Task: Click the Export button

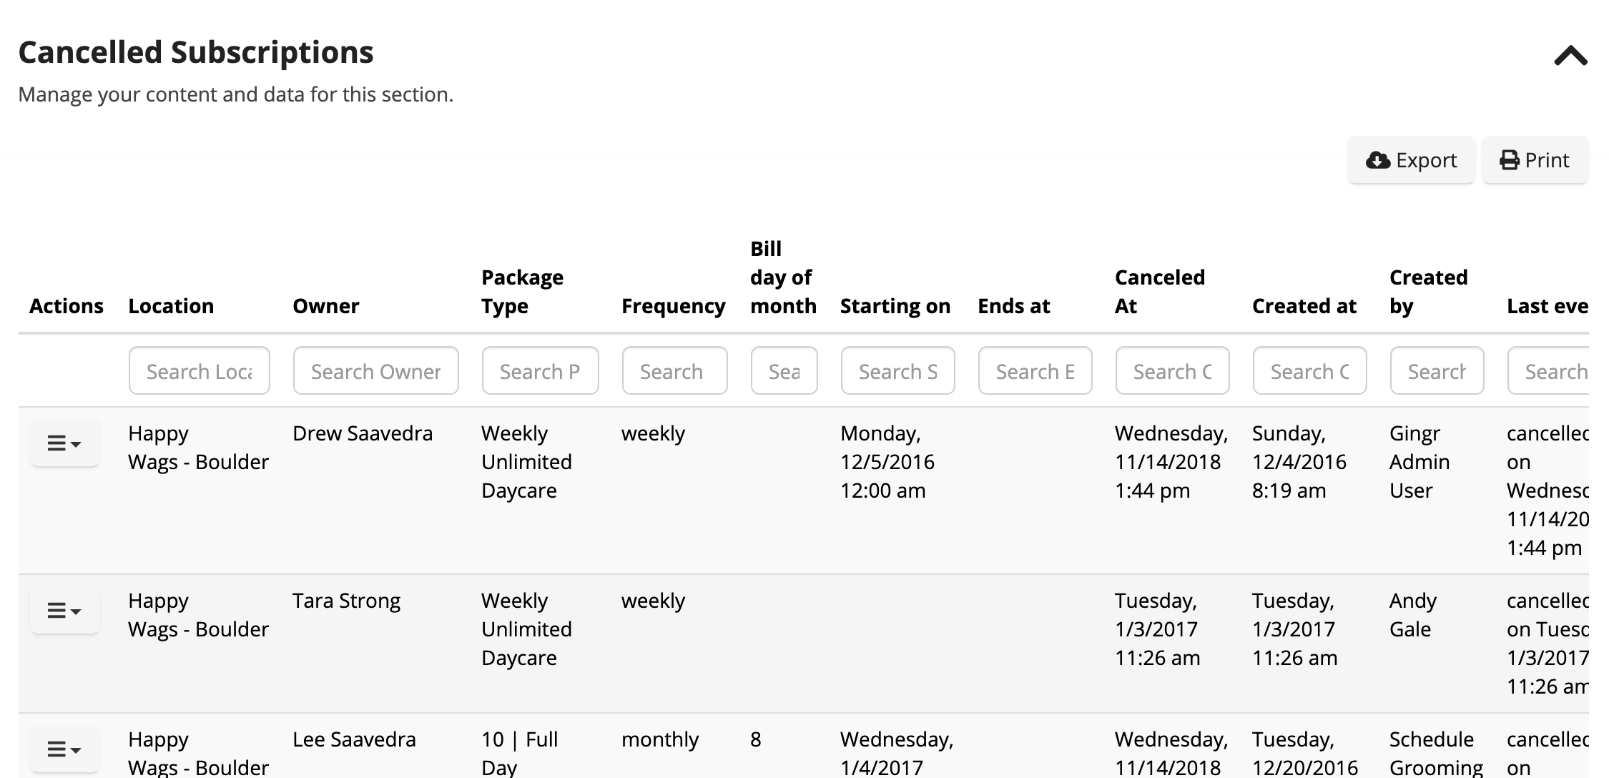Action: click(1410, 160)
